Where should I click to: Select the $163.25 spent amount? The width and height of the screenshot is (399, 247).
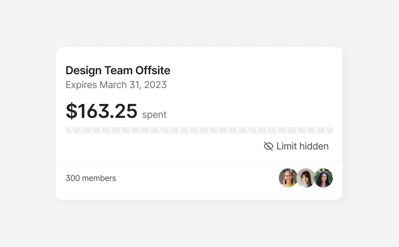coord(102,111)
